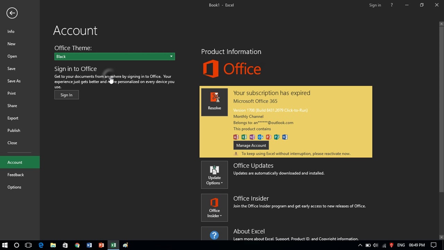The width and height of the screenshot is (444, 250).
Task: Click the 06:49 PM taskbar clock
Action: pos(417,245)
